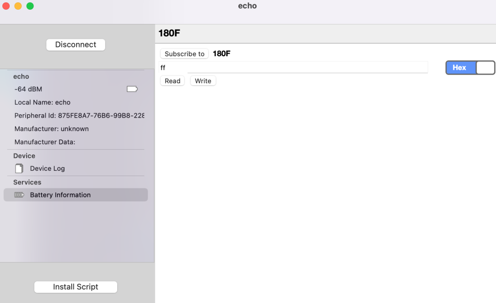The image size is (496, 303).
Task: Click the Write button
Action: pyautogui.click(x=203, y=81)
